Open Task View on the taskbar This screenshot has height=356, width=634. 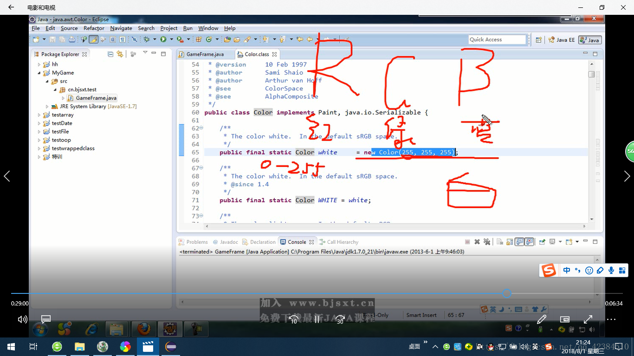33,346
